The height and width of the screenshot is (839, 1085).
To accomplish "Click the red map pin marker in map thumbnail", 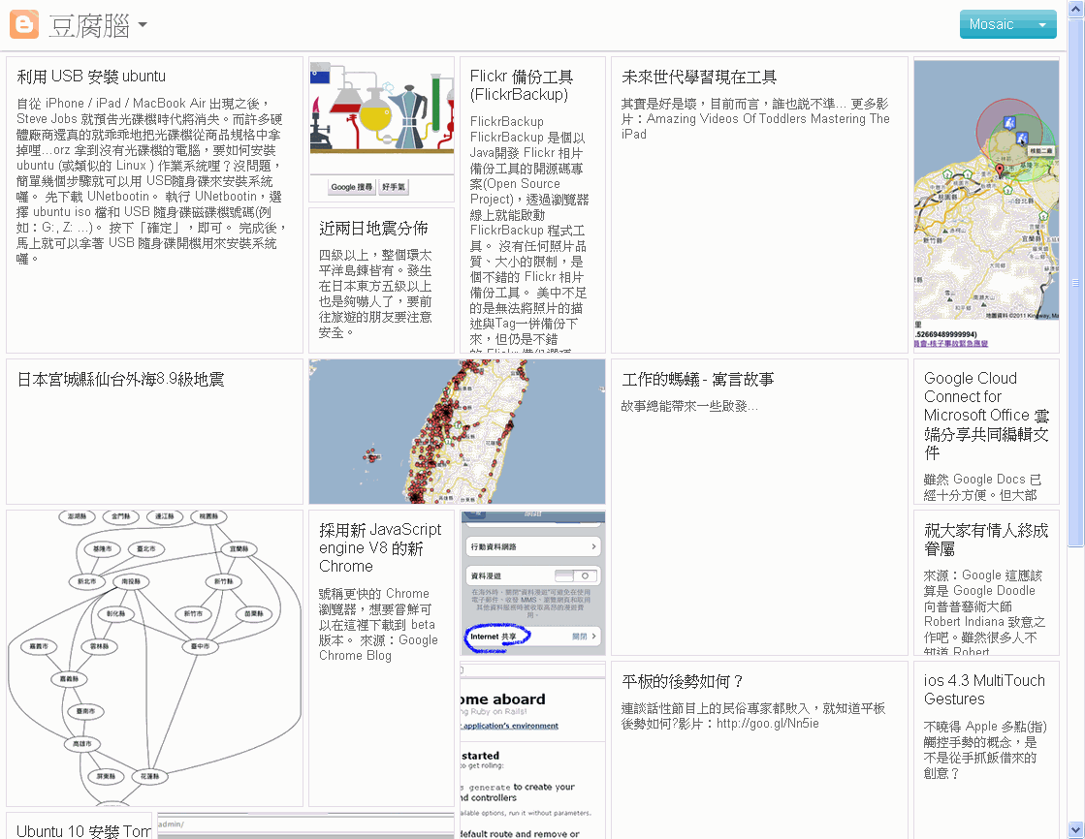I will coord(1000,171).
